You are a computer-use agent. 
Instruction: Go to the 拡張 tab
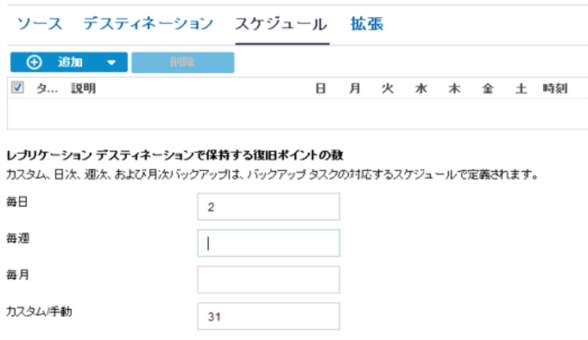click(366, 25)
